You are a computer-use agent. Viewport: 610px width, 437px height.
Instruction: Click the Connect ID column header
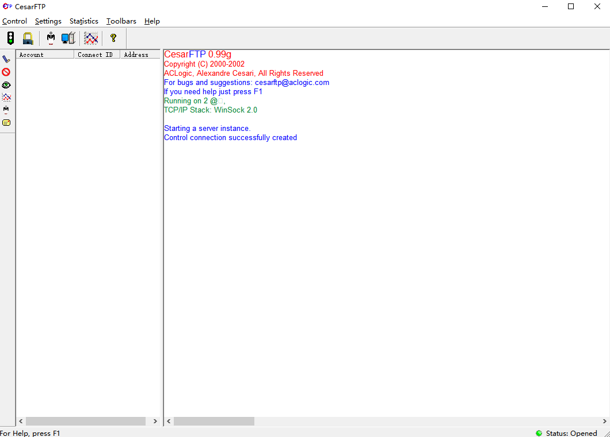point(97,55)
